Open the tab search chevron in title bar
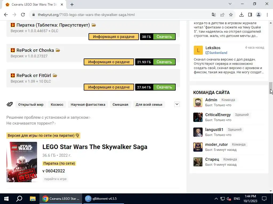 230,4
